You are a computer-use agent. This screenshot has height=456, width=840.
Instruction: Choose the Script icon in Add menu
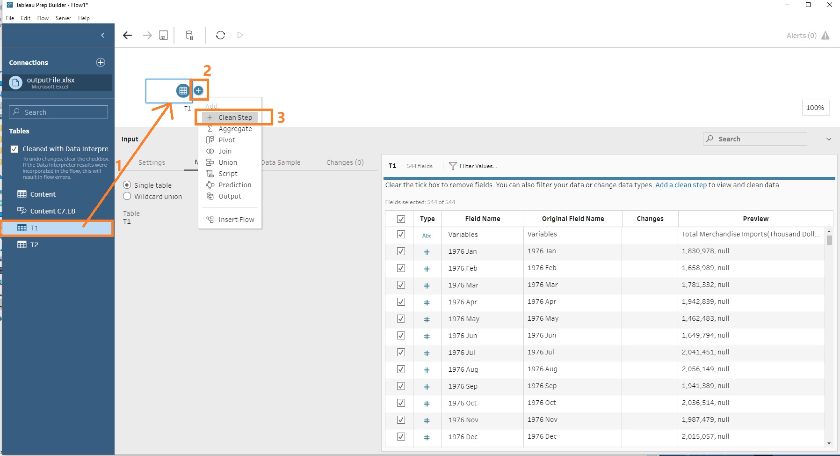tap(210, 174)
